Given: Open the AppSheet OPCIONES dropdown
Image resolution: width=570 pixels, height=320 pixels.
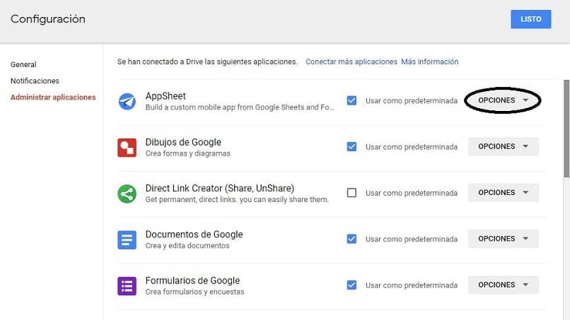Looking at the screenshot, I should click(503, 100).
